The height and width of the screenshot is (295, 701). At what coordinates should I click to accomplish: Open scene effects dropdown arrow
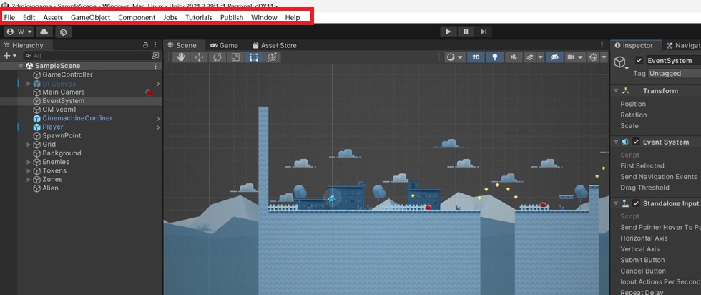pos(541,57)
